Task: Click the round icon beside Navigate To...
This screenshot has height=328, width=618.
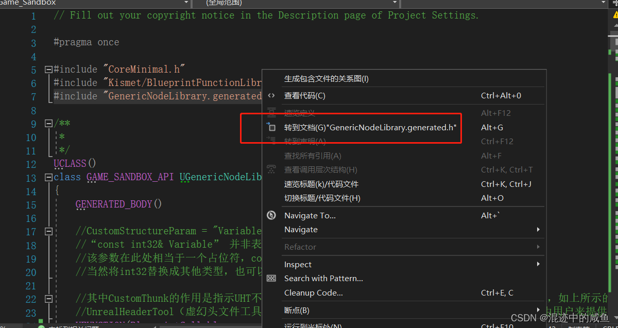Action: (271, 215)
